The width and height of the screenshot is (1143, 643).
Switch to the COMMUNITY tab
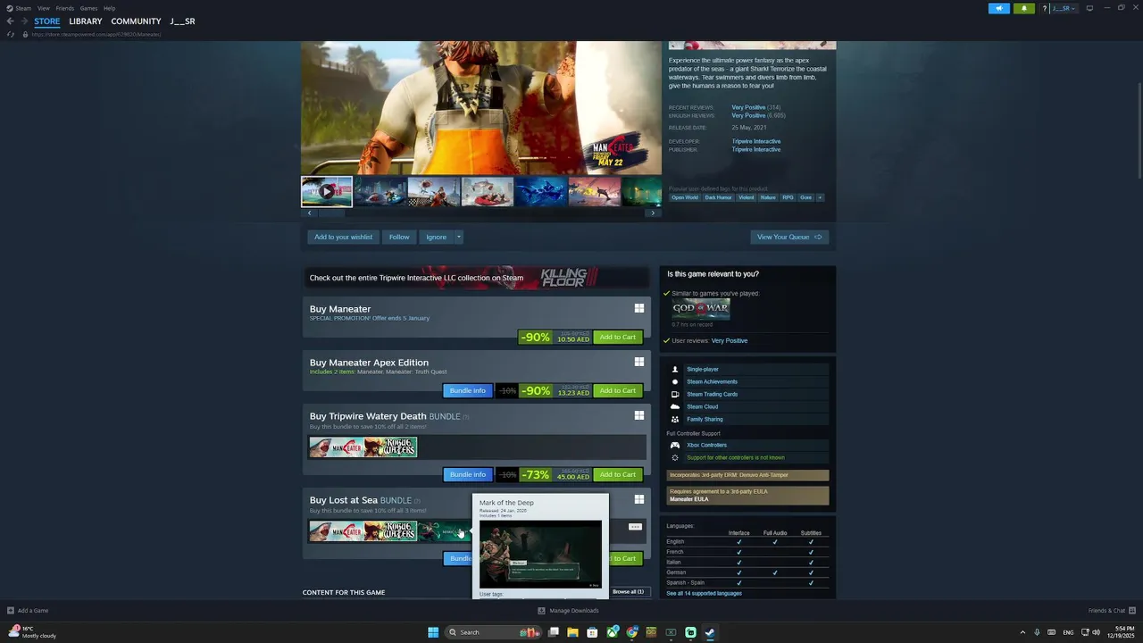(136, 21)
